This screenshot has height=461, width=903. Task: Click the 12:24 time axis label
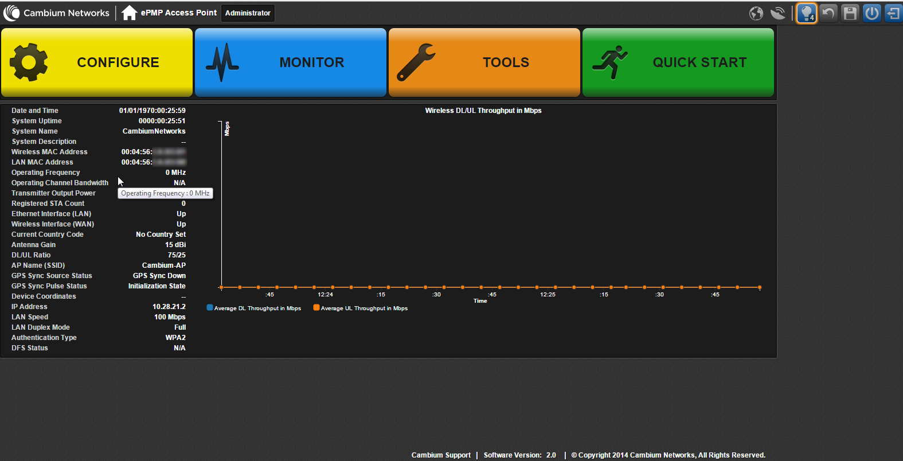point(325,295)
